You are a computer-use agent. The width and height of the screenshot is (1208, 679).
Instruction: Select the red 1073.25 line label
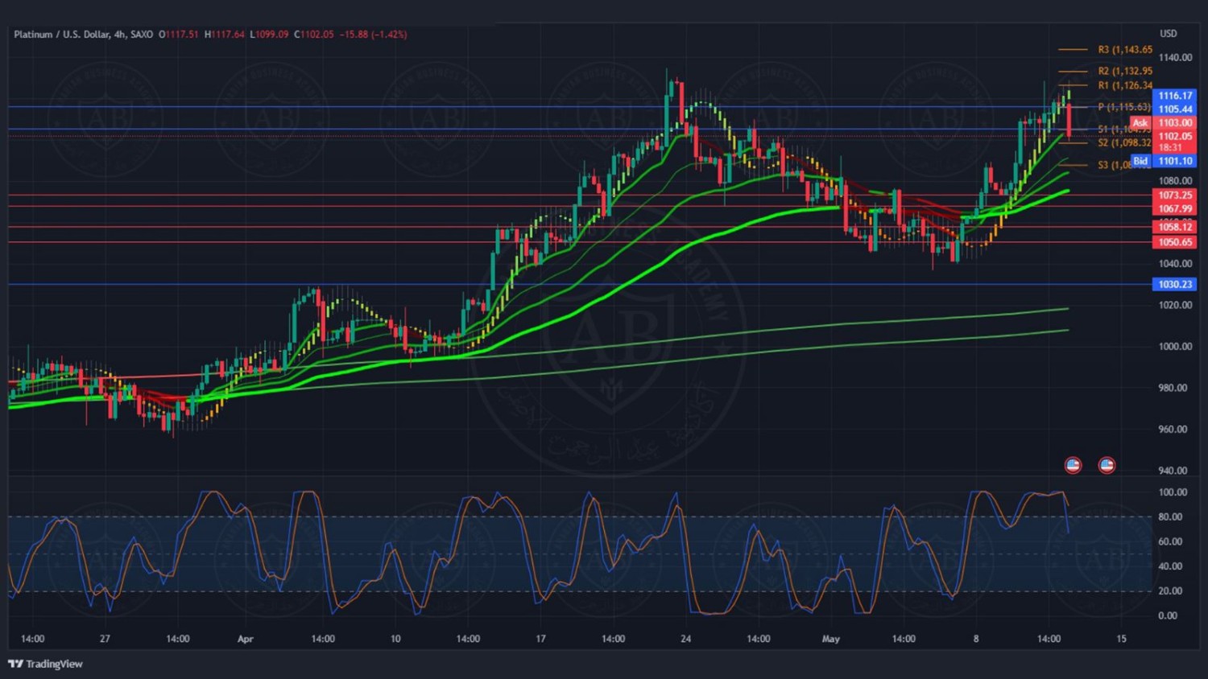[x=1175, y=195]
